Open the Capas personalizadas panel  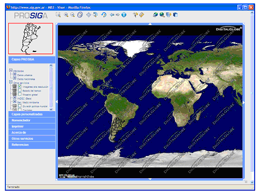[31, 114]
